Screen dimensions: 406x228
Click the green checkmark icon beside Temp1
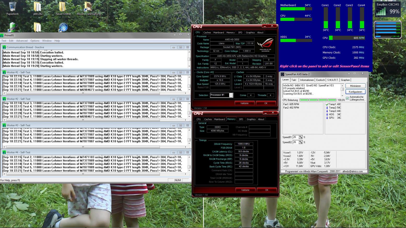tap(327, 104)
